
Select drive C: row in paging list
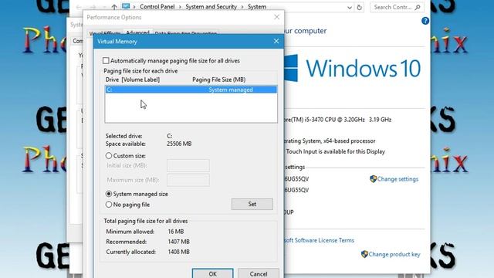coord(191,90)
